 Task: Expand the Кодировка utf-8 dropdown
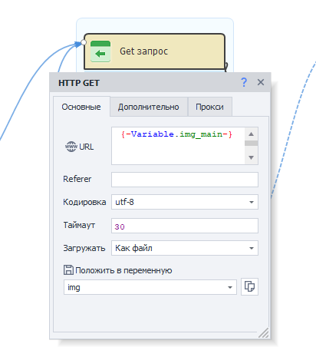252,202
